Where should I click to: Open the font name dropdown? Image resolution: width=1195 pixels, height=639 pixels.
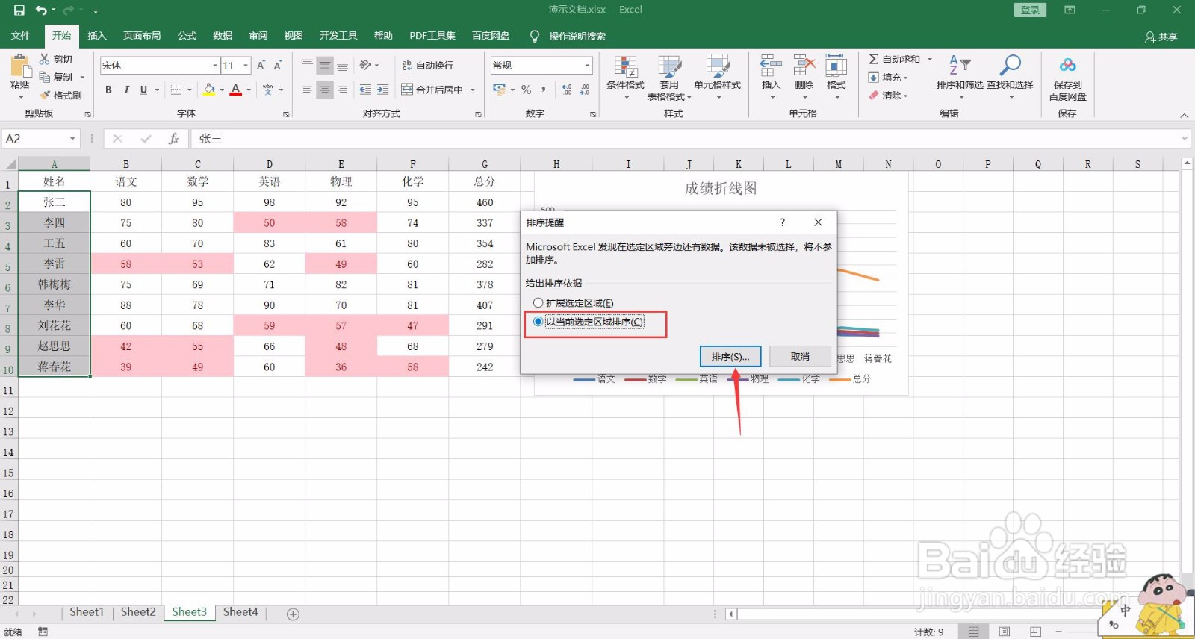tap(215, 66)
